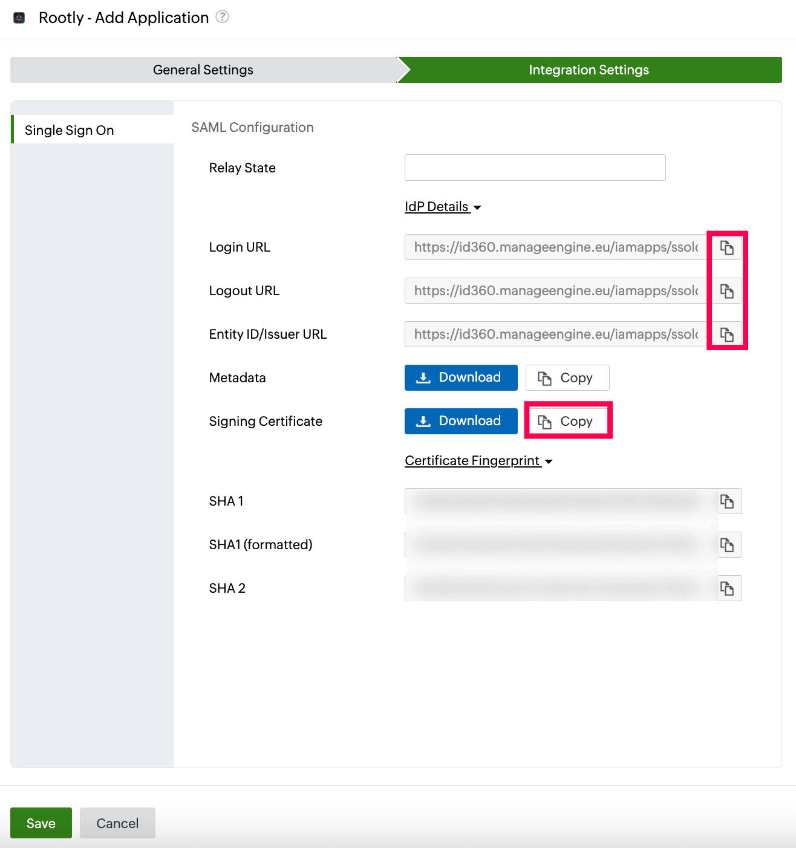Open the Certificate Fingerprint dropdown arrow
The width and height of the screenshot is (796, 848).
pos(549,461)
